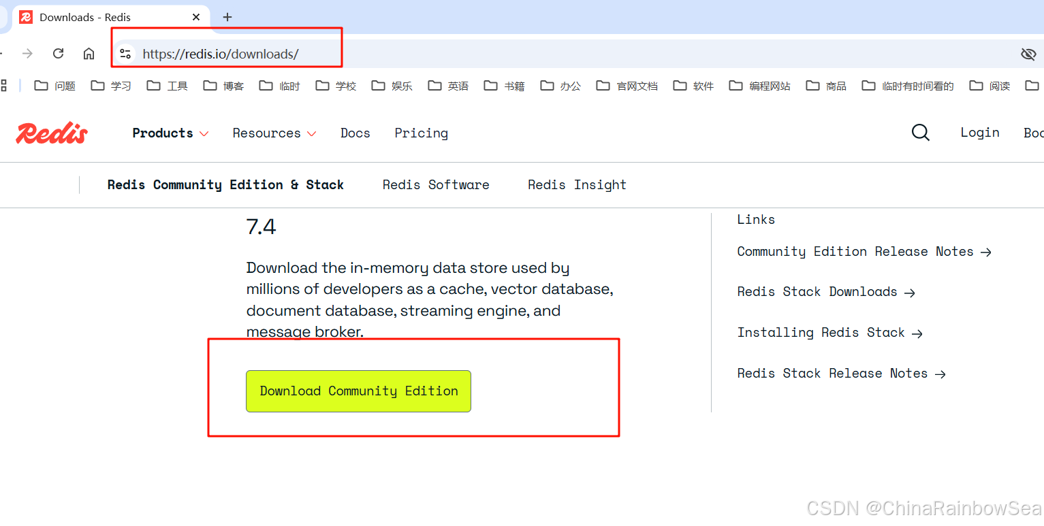Image resolution: width=1044 pixels, height=526 pixels.
Task: Open the 问题 bookmark folder
Action: 54,86
